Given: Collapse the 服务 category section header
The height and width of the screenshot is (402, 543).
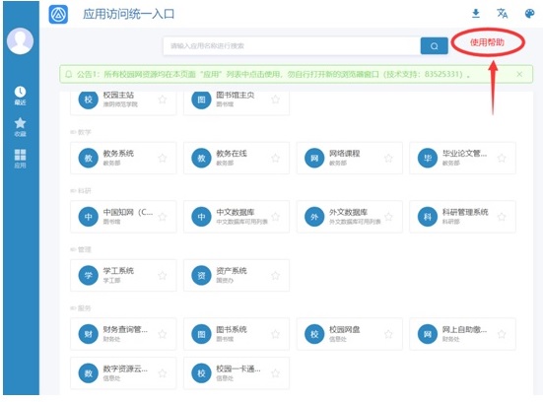Looking at the screenshot, I should (81, 308).
